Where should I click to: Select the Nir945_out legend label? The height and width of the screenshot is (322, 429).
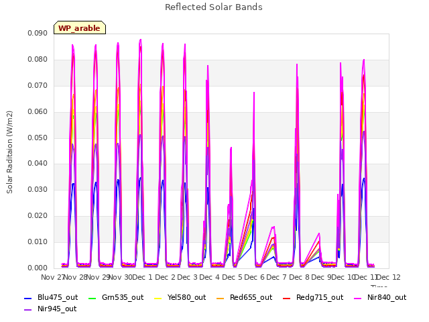[57, 309]
